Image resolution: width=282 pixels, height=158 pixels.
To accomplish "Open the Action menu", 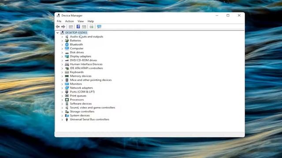I will (70, 21).
